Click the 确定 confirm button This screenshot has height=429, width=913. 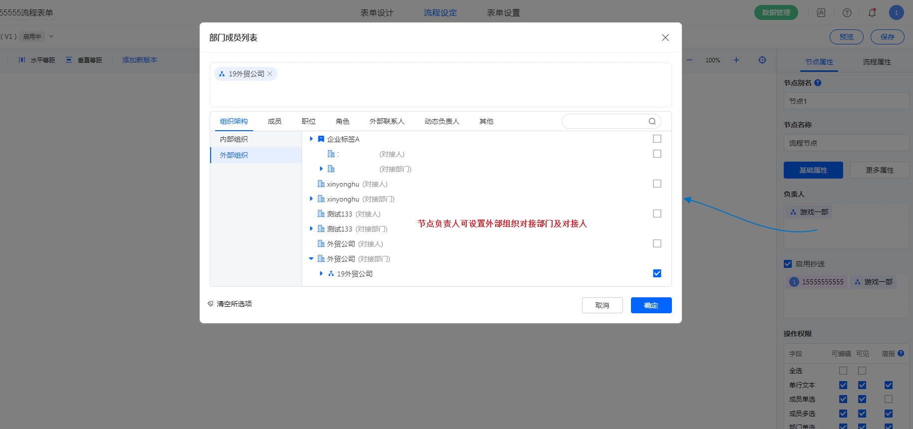651,305
